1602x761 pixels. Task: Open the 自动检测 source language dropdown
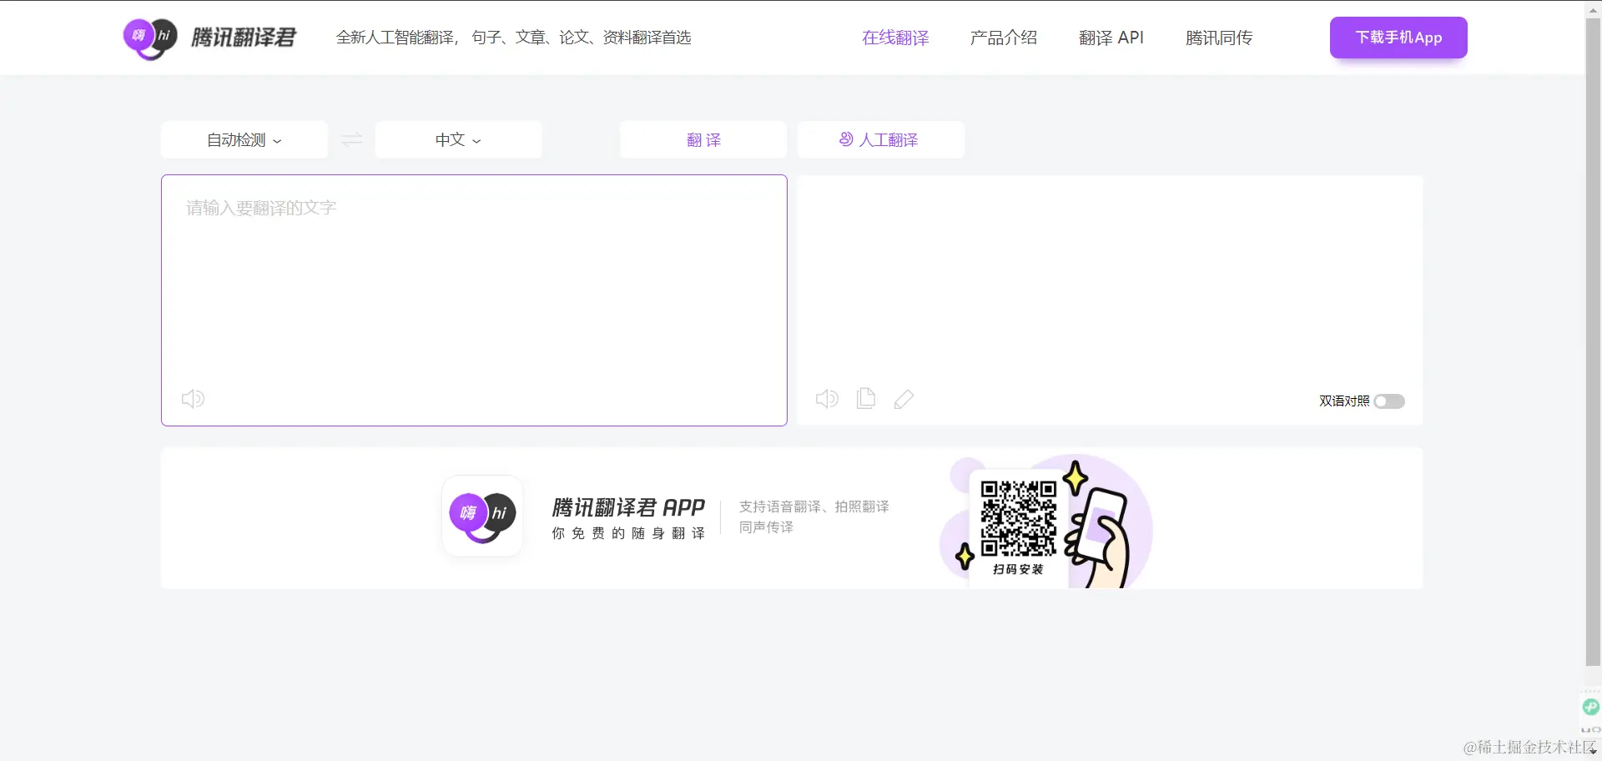pyautogui.click(x=244, y=139)
